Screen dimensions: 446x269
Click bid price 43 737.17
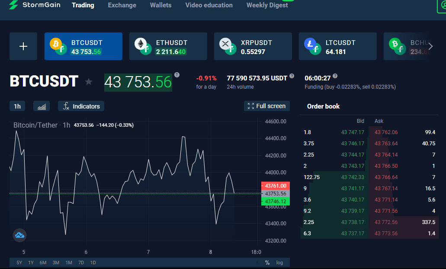tap(353, 234)
